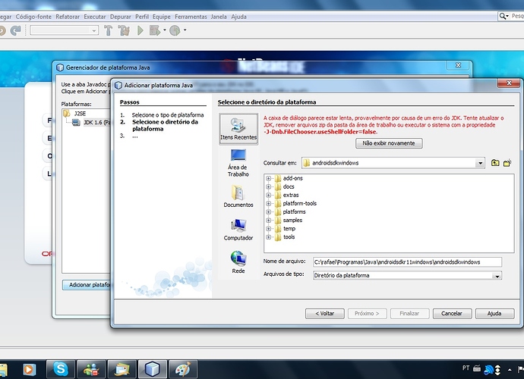Viewport: 524px width, 379px height.
Task: Select Documentos shortcut
Action: click(x=238, y=196)
